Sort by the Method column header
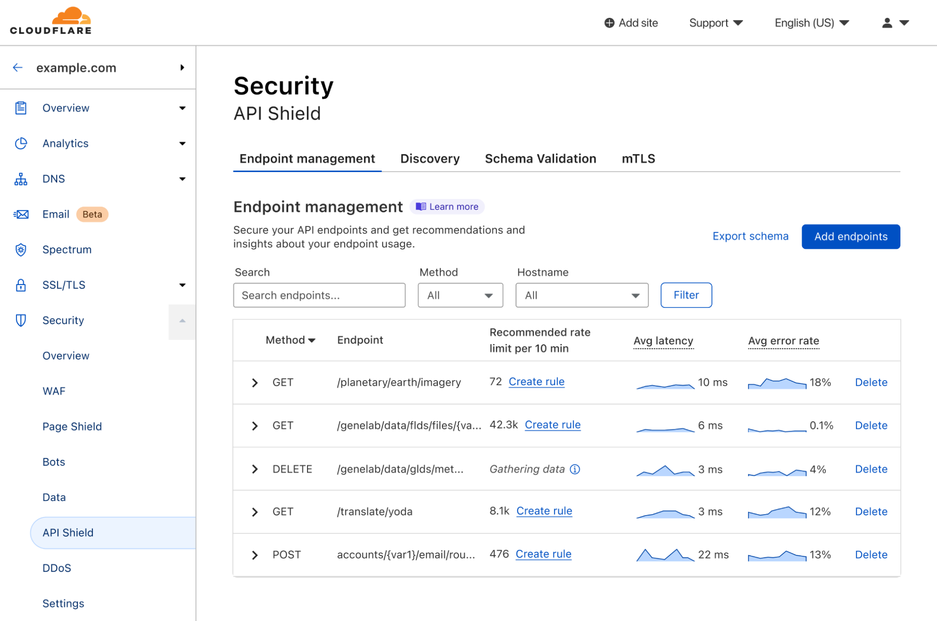 290,340
